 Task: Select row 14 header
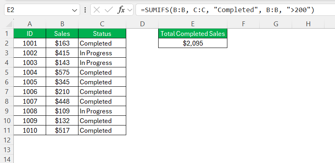pos(6,159)
